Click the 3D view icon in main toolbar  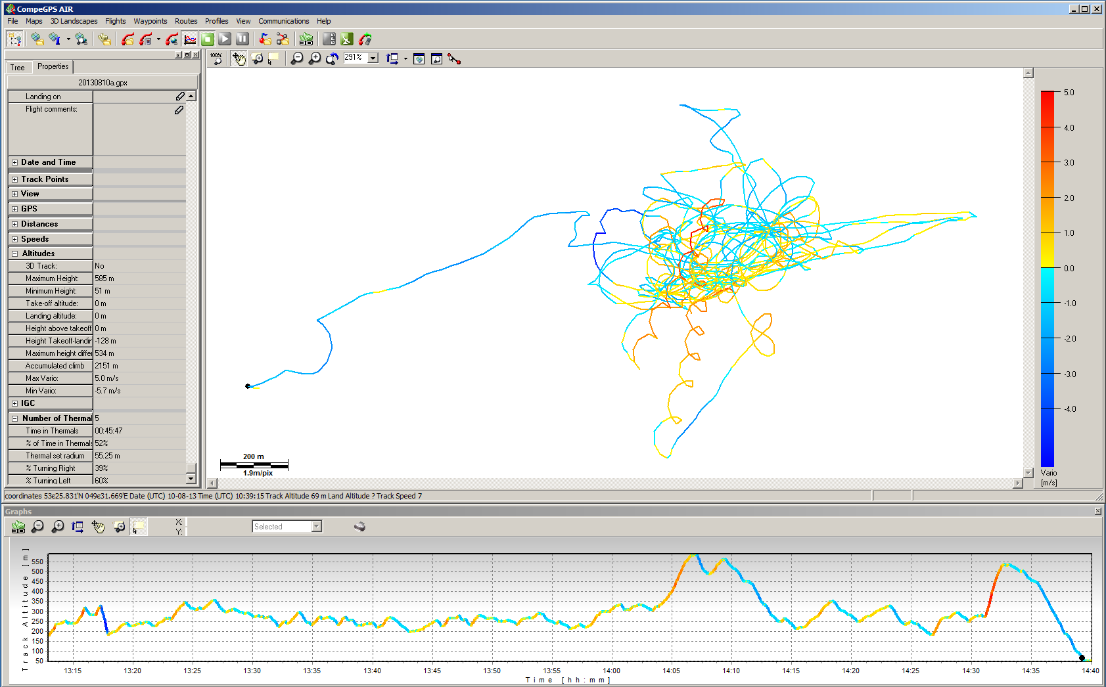pos(306,39)
